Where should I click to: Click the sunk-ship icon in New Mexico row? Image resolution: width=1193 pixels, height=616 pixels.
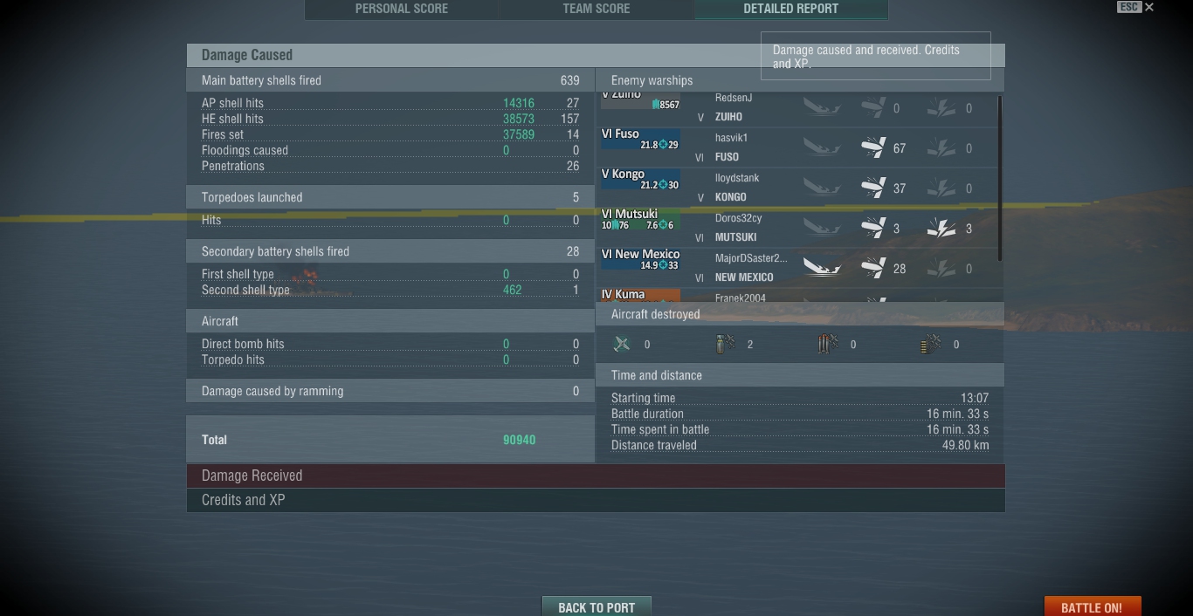821,267
